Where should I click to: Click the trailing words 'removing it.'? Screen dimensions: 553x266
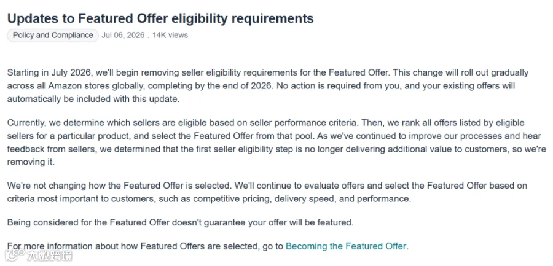pyautogui.click(x=31, y=163)
